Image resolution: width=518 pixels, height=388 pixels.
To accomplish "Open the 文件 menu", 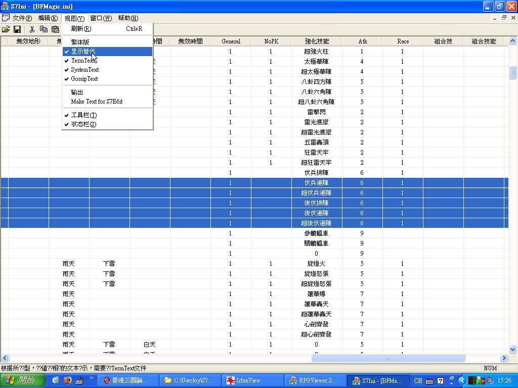I will tap(22, 18).
